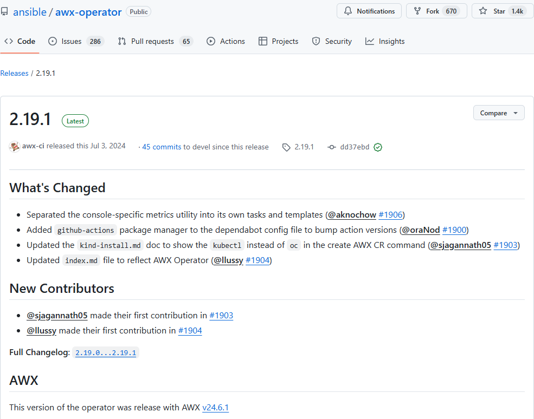The height and width of the screenshot is (419, 534).
Task: View the Insights tab
Action: pos(385,41)
